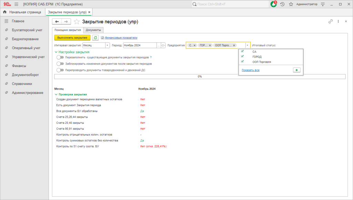Screen dimensions: 353x200
Task: Open the history clock icon
Action: pyautogui.click(x=282, y=4)
